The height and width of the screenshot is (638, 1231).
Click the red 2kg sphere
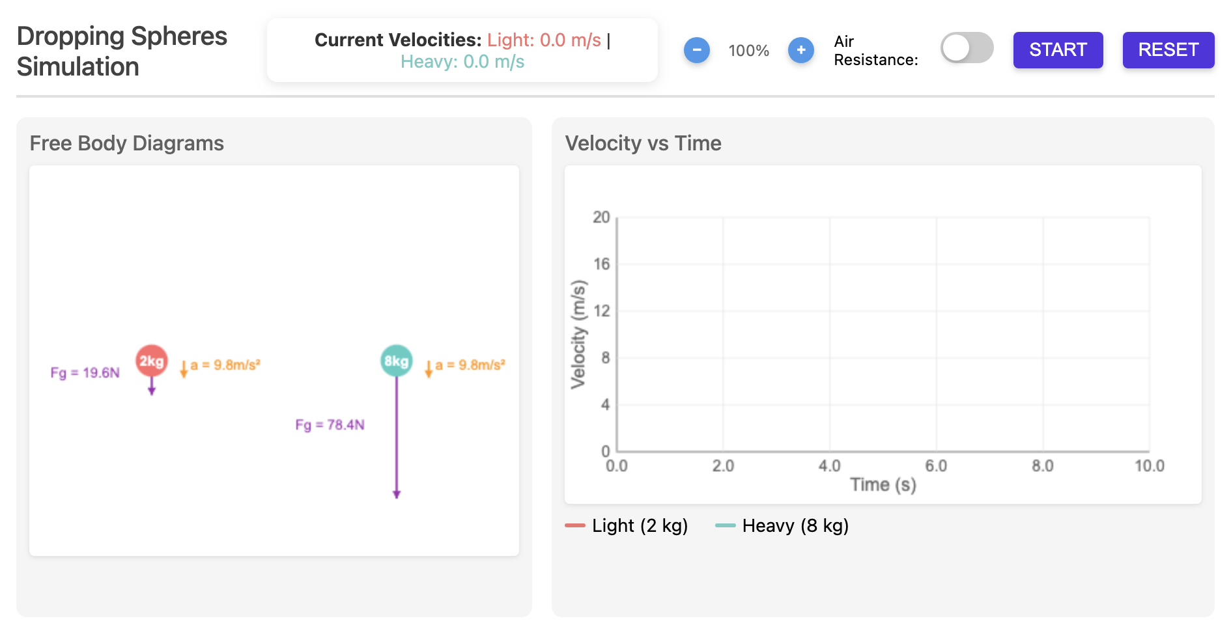(151, 361)
